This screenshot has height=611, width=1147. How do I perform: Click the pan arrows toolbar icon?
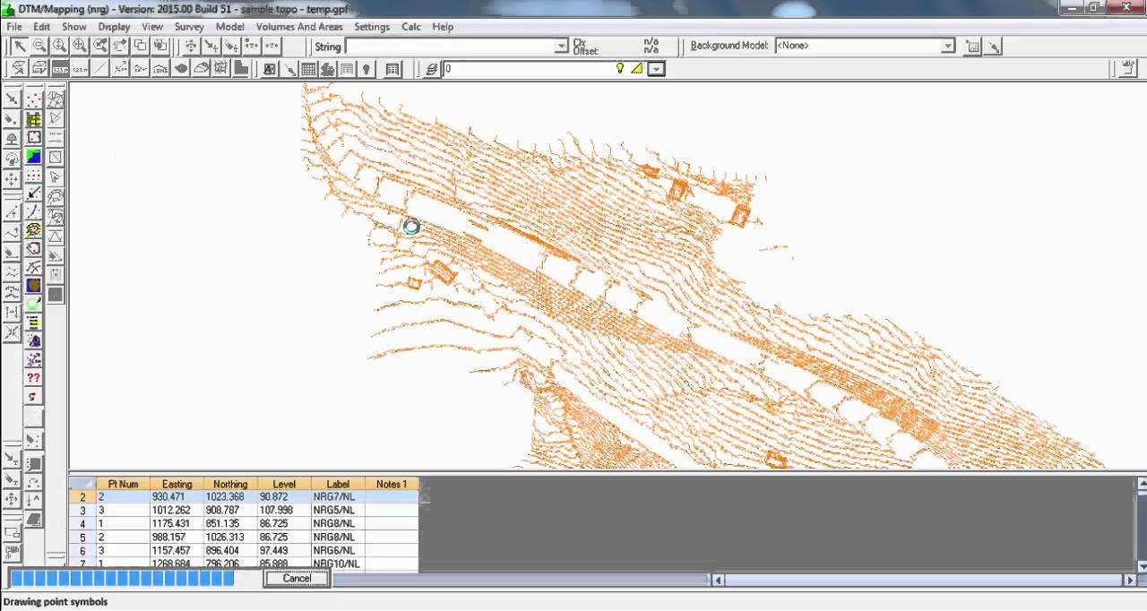(x=191, y=46)
